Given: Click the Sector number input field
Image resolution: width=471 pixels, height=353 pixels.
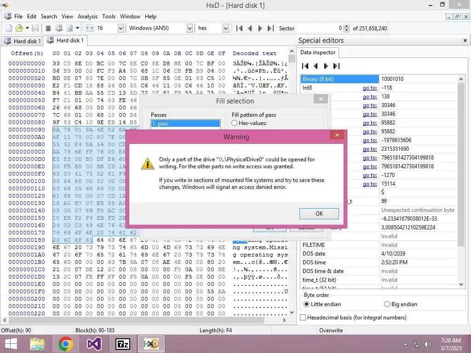Looking at the screenshot, I should pyautogui.click(x=320, y=28).
